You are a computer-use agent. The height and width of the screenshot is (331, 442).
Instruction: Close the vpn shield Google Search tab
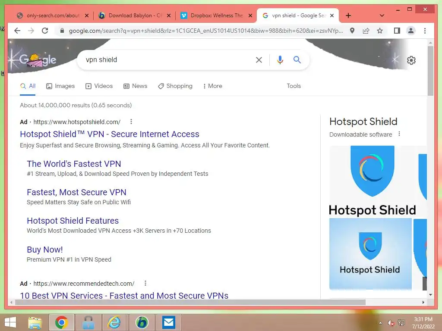(x=332, y=16)
